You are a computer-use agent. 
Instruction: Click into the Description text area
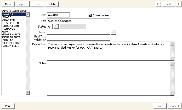(x=109, y=51)
